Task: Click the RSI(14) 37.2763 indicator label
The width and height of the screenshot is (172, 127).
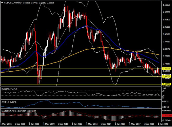Action: [9, 89]
